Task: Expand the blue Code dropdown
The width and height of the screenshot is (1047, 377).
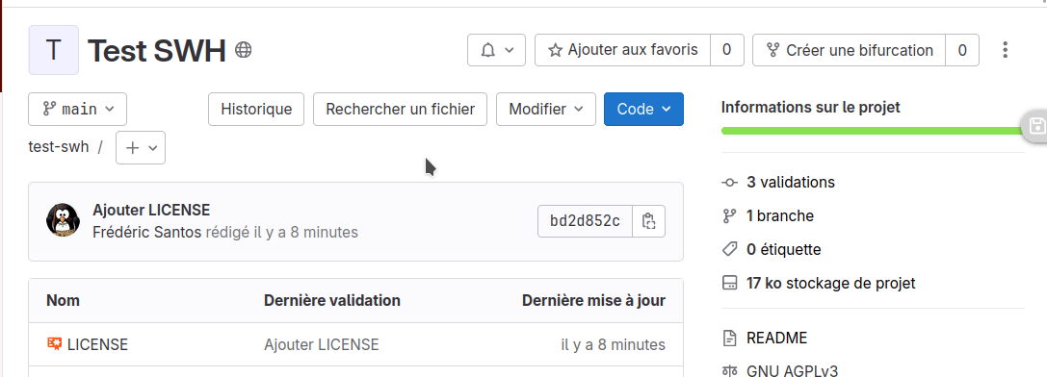Action: [643, 109]
